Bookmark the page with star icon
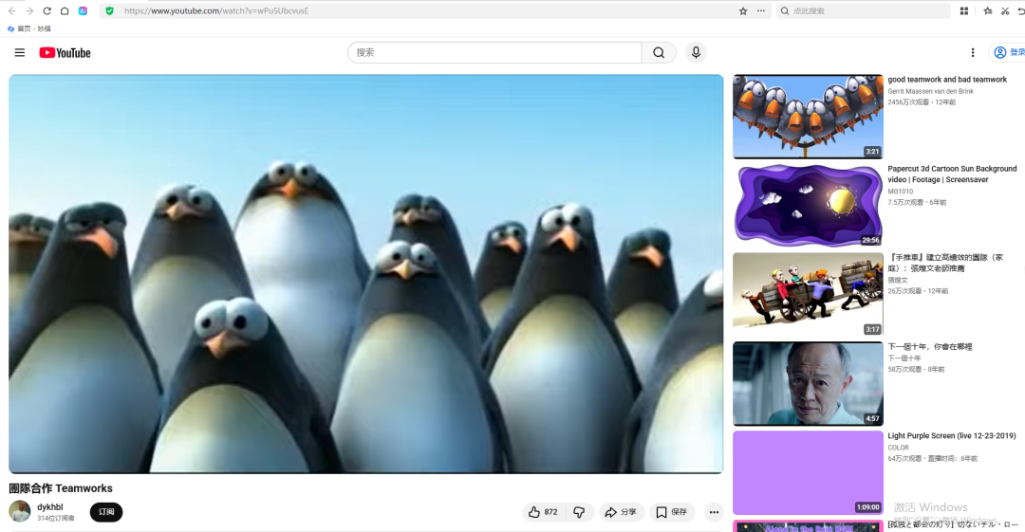Screen dimensions: 1025x532 click(743, 11)
